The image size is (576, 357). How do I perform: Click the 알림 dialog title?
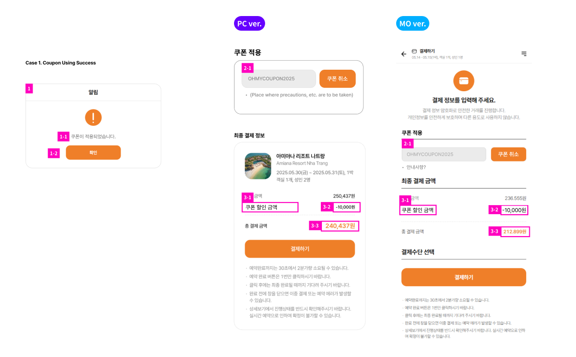pyautogui.click(x=93, y=92)
